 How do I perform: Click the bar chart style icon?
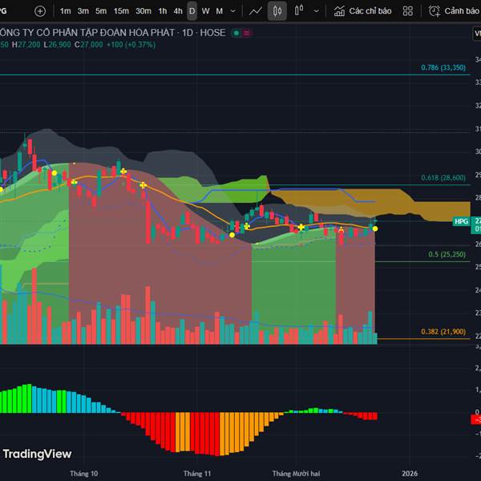(x=299, y=11)
